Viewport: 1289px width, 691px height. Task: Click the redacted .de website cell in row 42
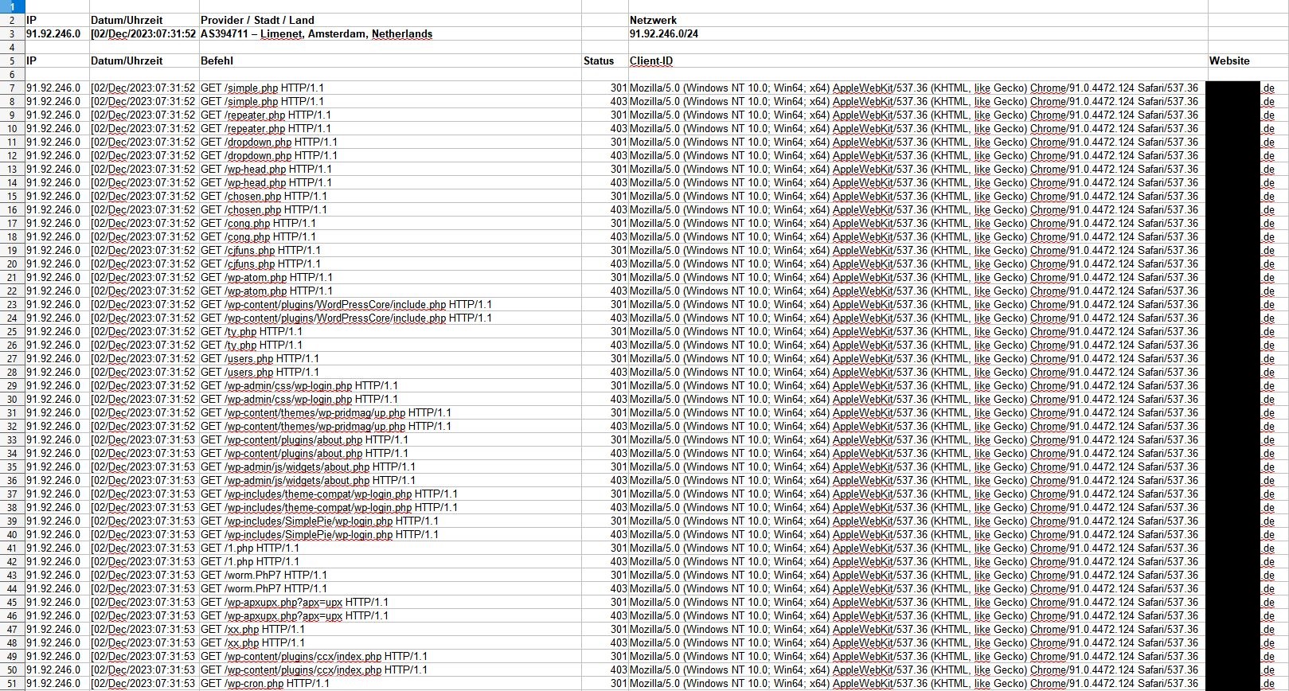(1248, 561)
